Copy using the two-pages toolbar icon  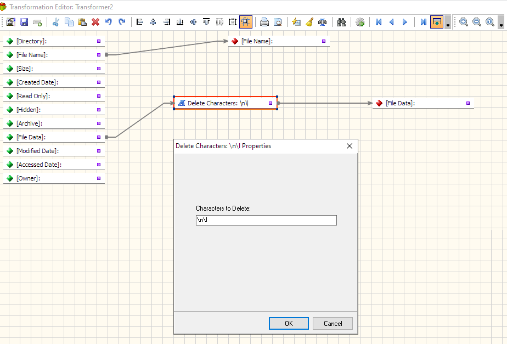(69, 22)
